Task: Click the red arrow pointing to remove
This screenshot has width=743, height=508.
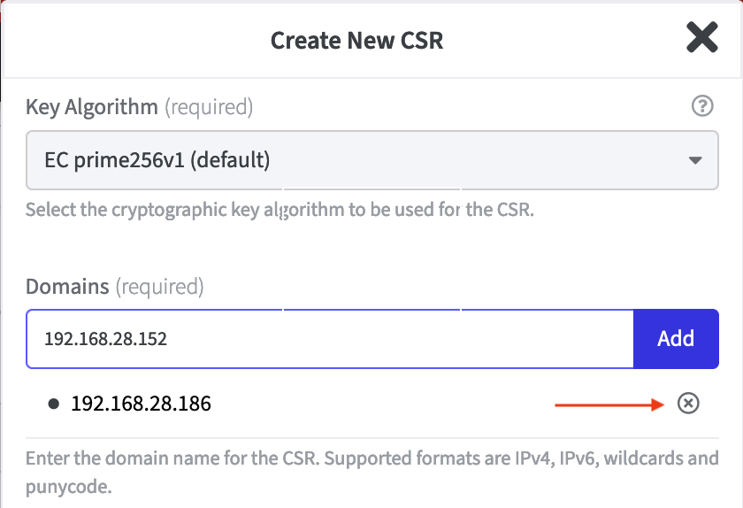Action: [x=609, y=404]
